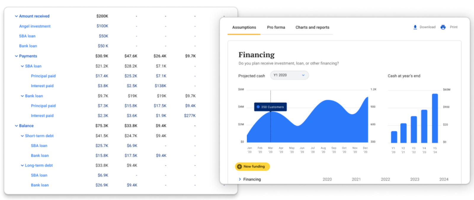Select the Assumptions tab
The image size is (474, 200).
(x=244, y=27)
